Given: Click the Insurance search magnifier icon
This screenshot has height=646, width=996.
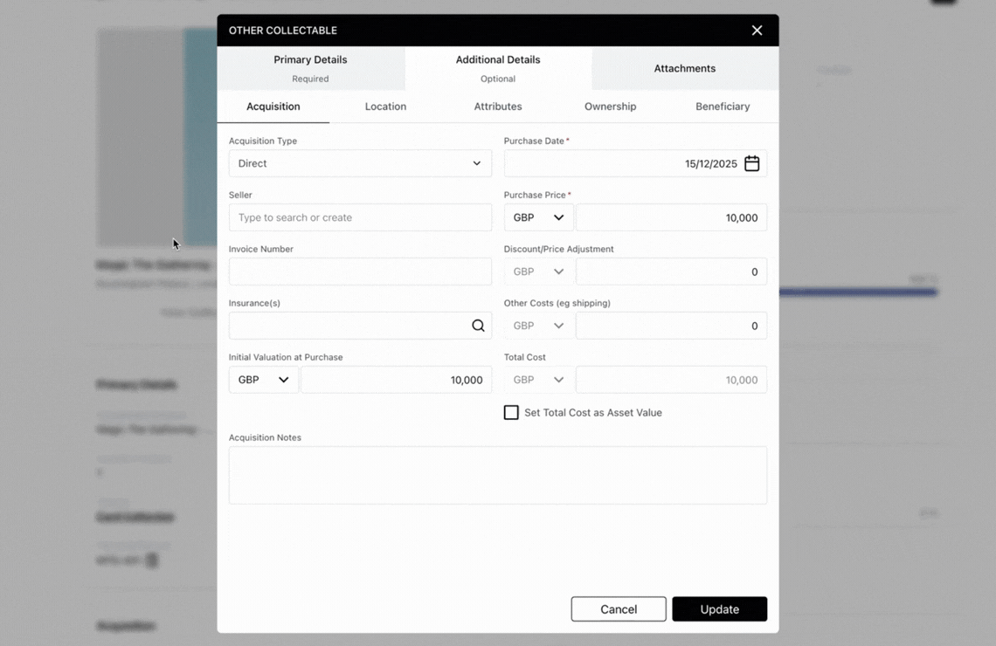Looking at the screenshot, I should 478,326.
